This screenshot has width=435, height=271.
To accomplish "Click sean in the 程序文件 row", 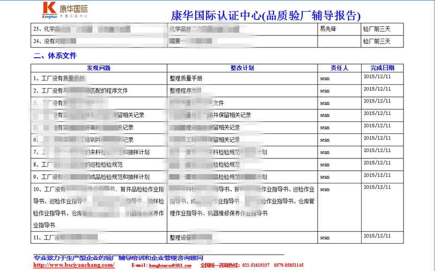I will coord(325,91).
